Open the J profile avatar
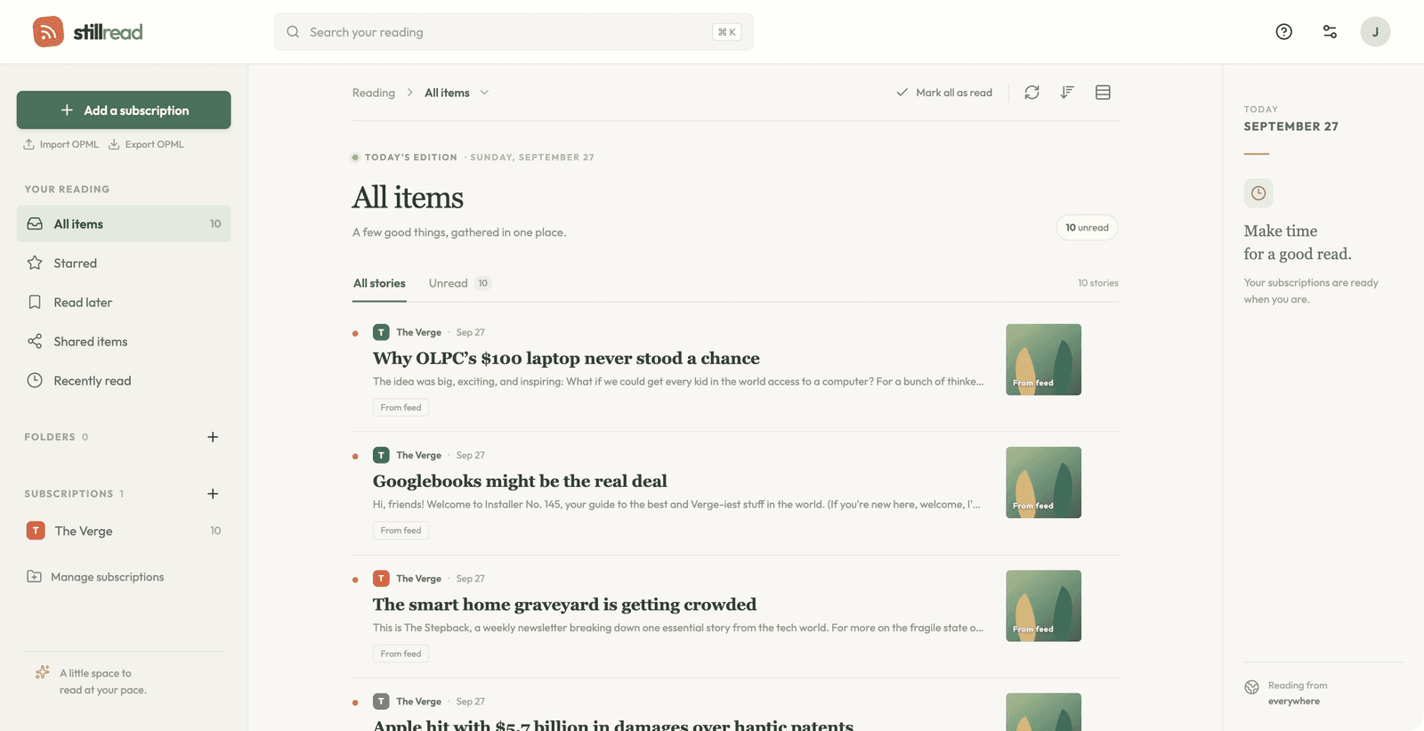The width and height of the screenshot is (1424, 731). pyautogui.click(x=1375, y=32)
